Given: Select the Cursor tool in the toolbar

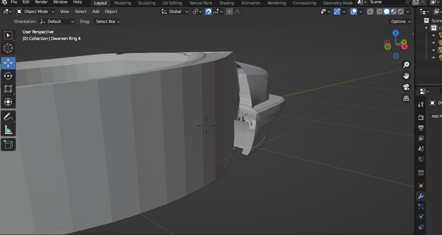Looking at the screenshot, I should (x=8, y=48).
